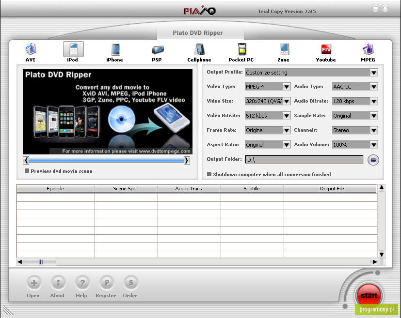Click the Subtitle column header

(x=252, y=189)
